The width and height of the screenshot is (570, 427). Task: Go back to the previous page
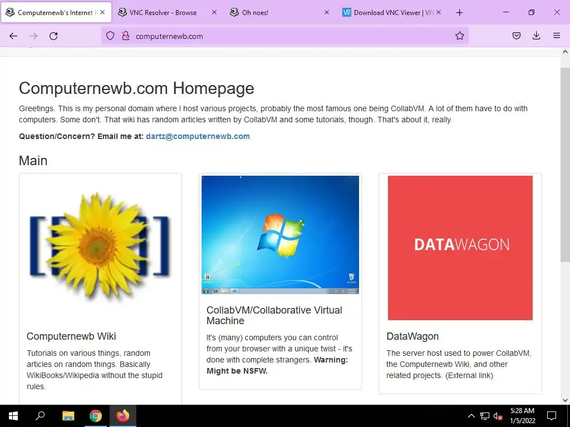[13, 36]
